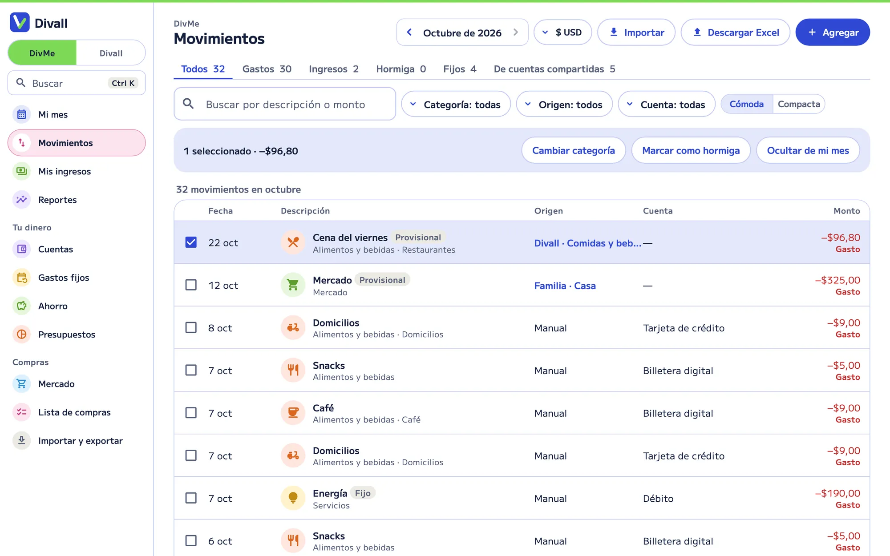
Task: Open Gastos fijos calendar icon
Action: (21, 278)
